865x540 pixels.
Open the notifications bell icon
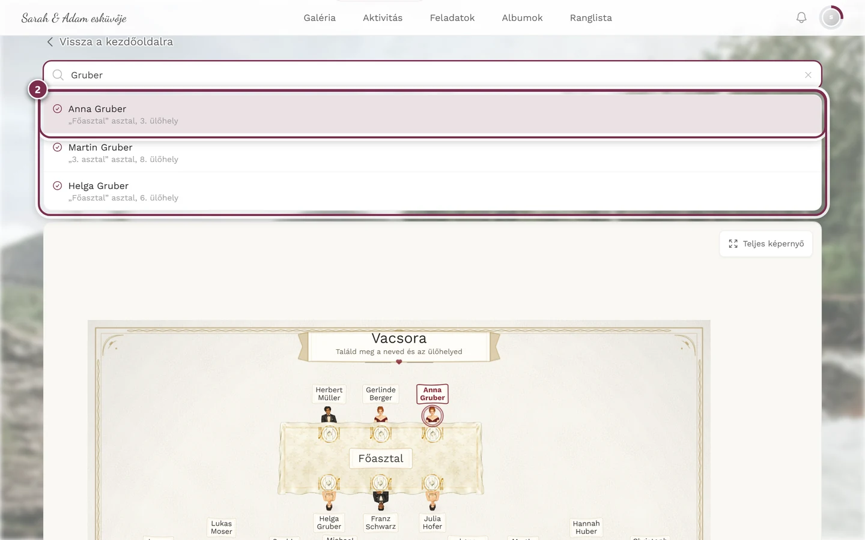tap(801, 18)
